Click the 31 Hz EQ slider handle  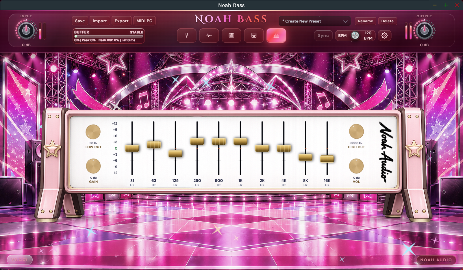(x=132, y=148)
